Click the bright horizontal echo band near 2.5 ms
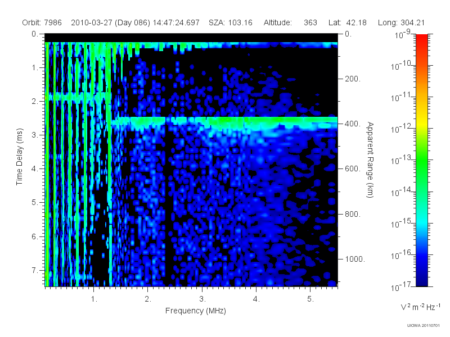The image size is (450, 337). click(x=226, y=121)
